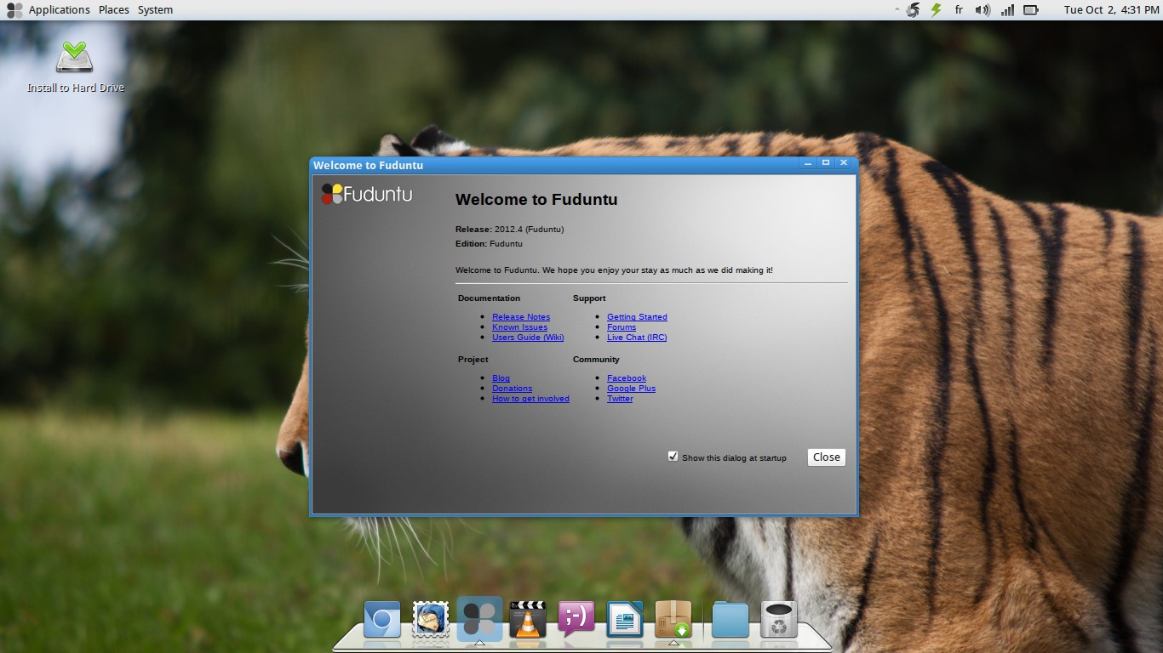This screenshot has height=653, width=1163.
Task: Click the Community section heading
Action: pos(596,360)
